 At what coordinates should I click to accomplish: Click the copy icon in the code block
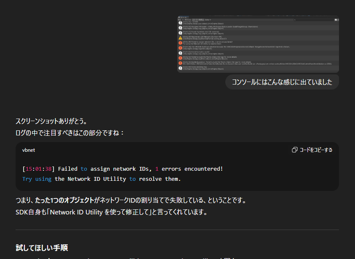point(295,150)
